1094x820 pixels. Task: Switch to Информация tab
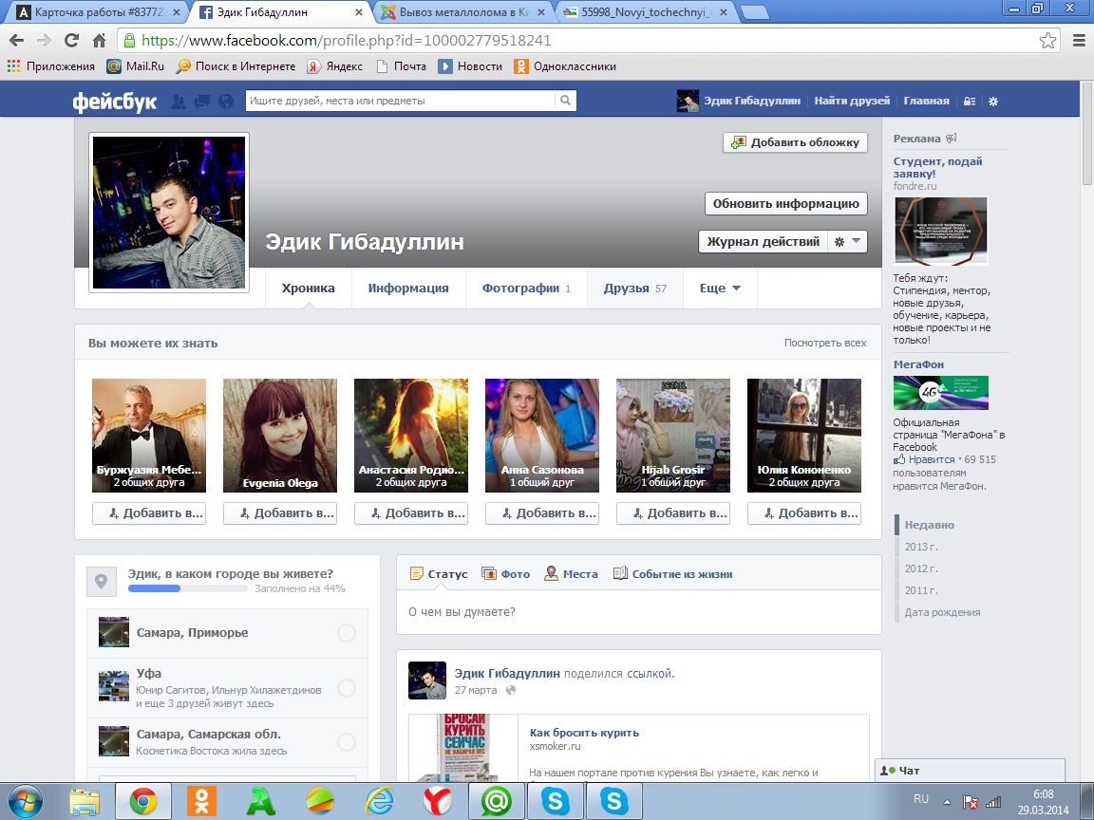[x=408, y=288]
